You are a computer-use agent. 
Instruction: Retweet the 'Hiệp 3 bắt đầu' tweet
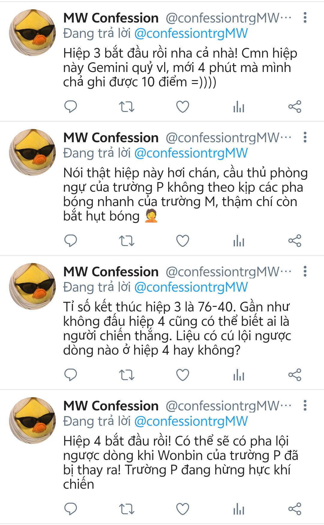(x=127, y=107)
